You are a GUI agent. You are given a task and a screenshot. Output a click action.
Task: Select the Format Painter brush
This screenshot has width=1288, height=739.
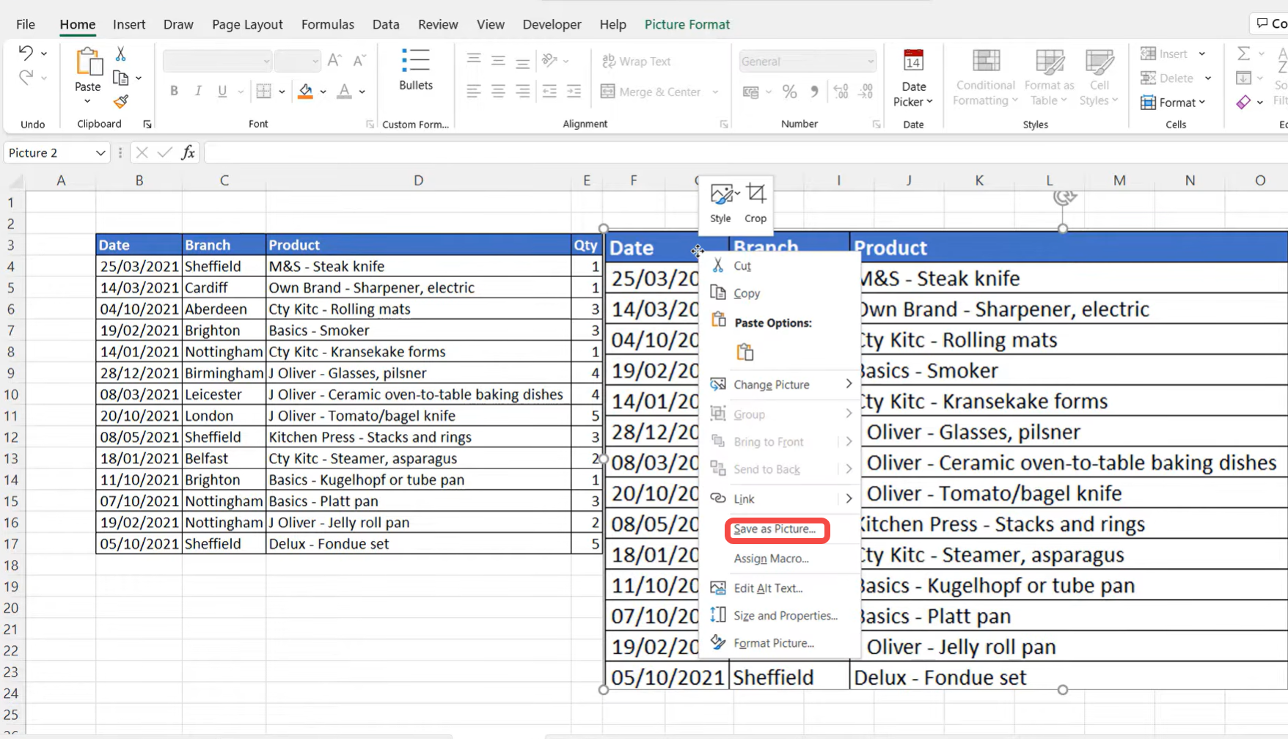point(121,101)
